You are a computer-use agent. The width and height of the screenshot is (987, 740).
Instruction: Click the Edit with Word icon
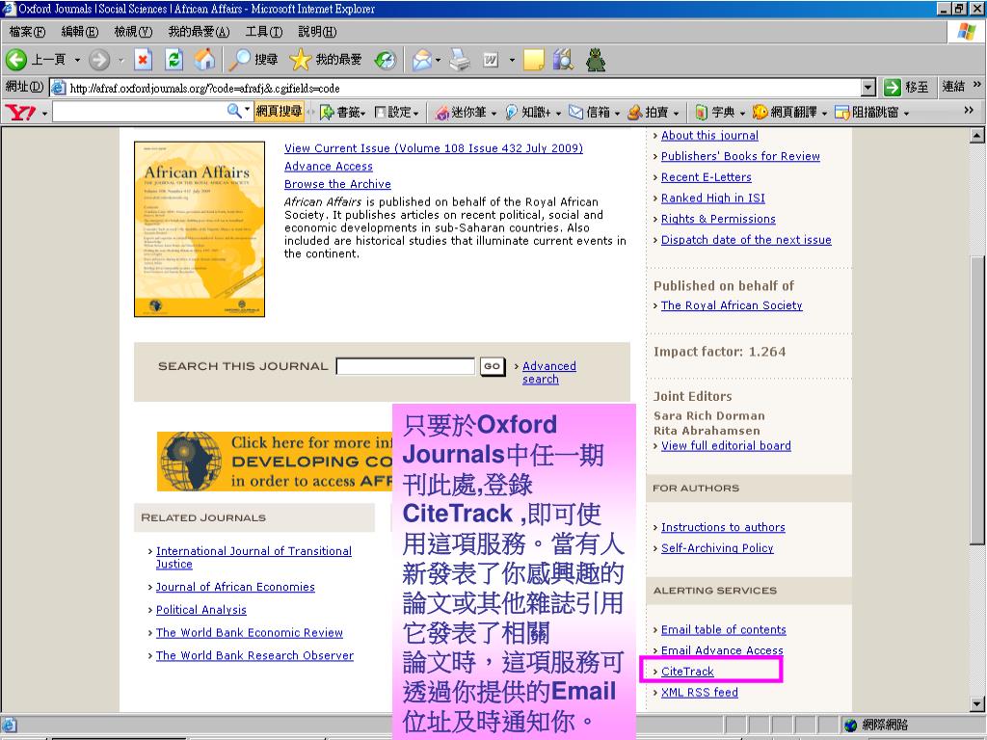491,60
